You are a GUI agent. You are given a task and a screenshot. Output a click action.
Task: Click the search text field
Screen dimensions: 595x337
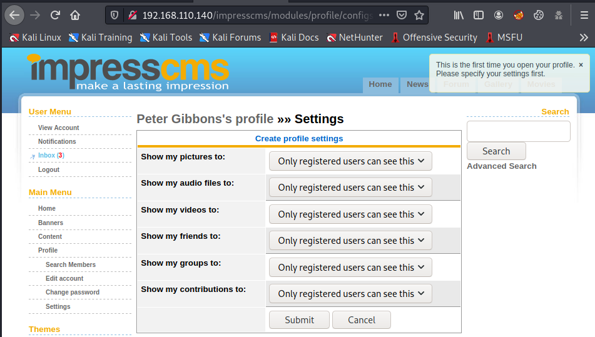[518, 131]
